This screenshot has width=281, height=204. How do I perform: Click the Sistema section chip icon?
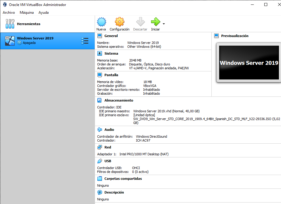pyautogui.click(x=99, y=53)
